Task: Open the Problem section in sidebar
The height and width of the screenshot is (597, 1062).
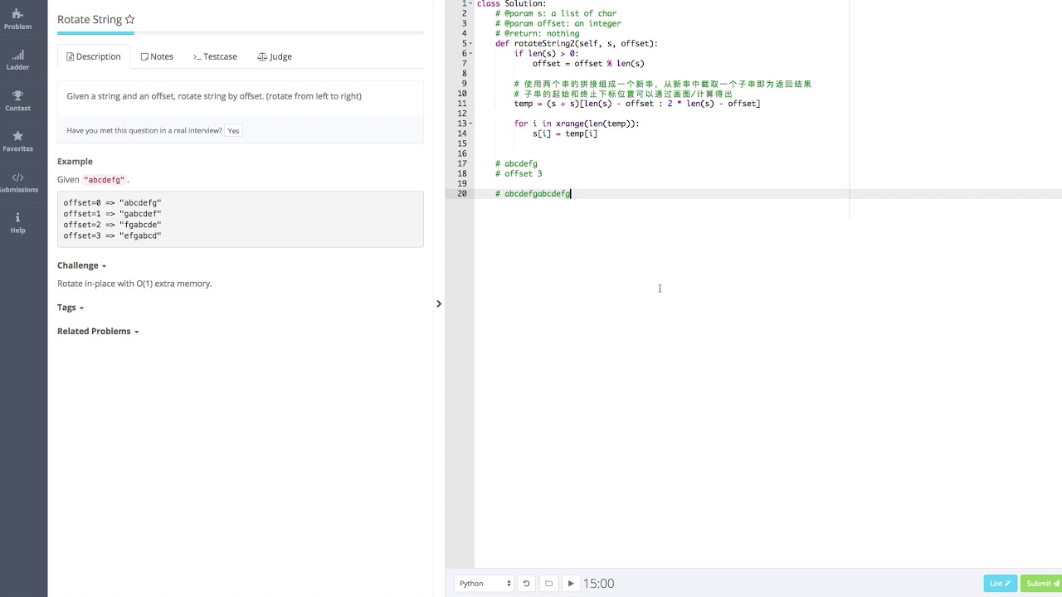Action: 17,19
